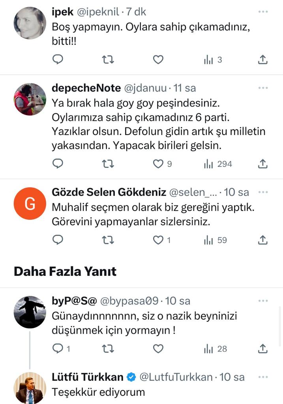Reply to Gözde Selen Gökdeniz's tweet
283x404 pixels.
tap(58, 240)
